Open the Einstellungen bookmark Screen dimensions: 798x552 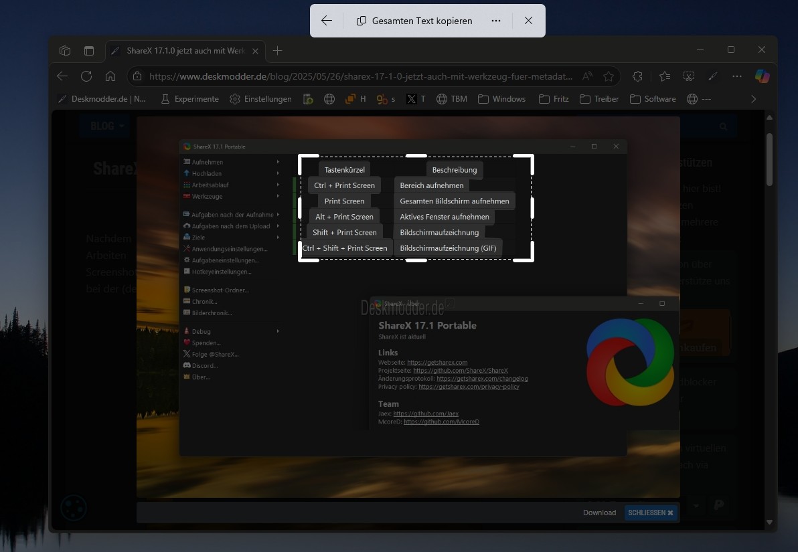tap(260, 99)
